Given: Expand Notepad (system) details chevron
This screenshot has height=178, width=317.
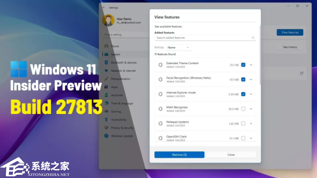Looking at the screenshot, I should [x=251, y=124].
